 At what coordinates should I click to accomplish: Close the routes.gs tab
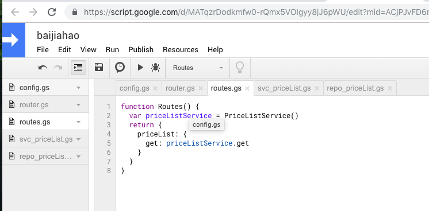tap(247, 88)
